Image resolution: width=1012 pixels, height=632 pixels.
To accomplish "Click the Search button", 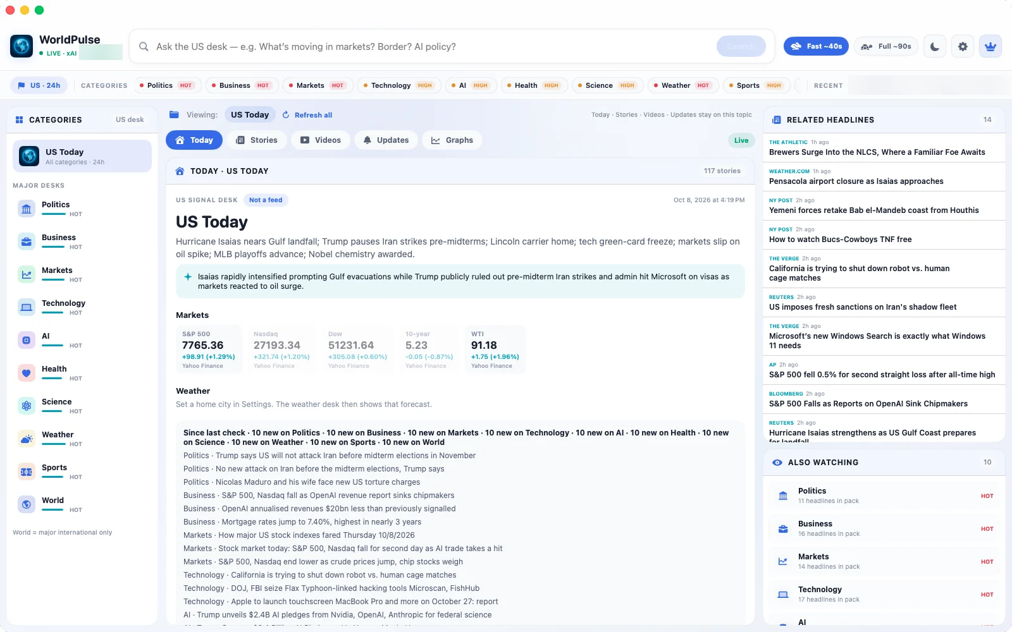I will [741, 46].
